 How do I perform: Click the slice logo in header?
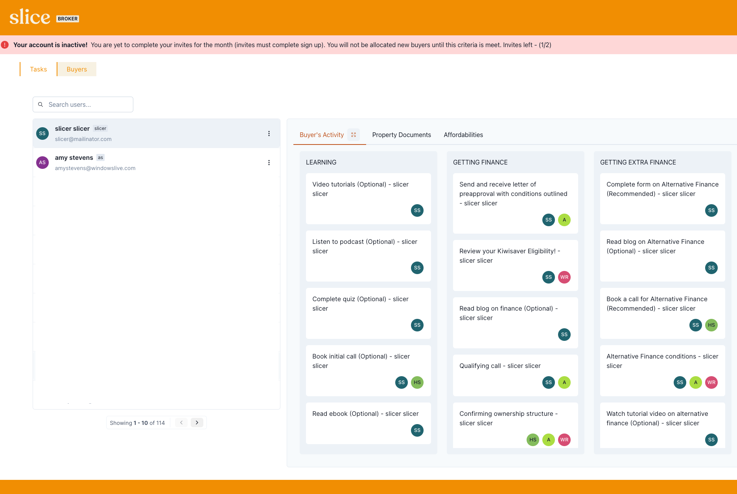(30, 17)
